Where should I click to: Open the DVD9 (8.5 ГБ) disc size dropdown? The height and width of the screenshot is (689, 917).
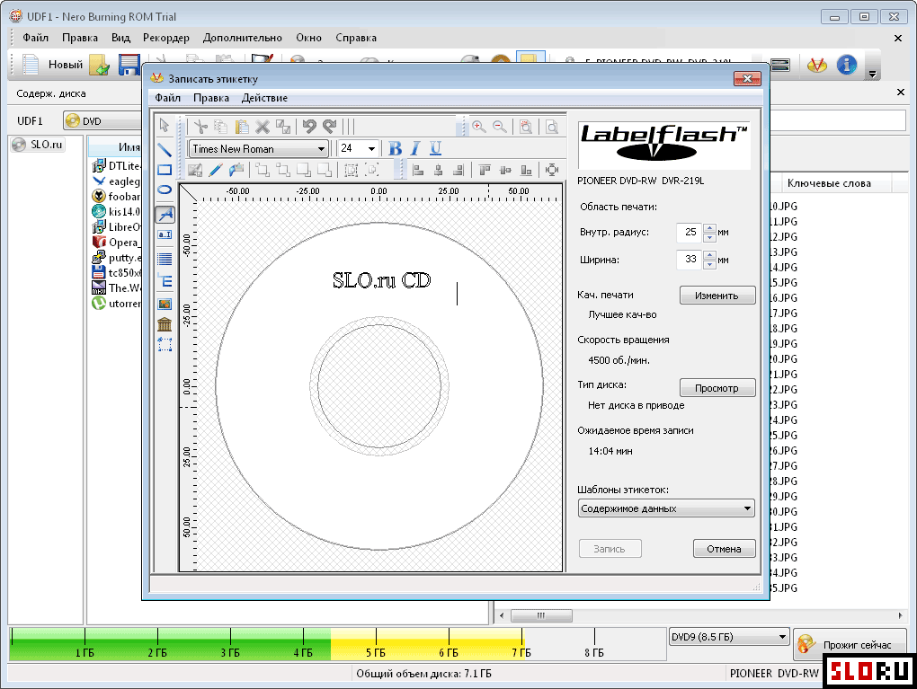coord(729,637)
